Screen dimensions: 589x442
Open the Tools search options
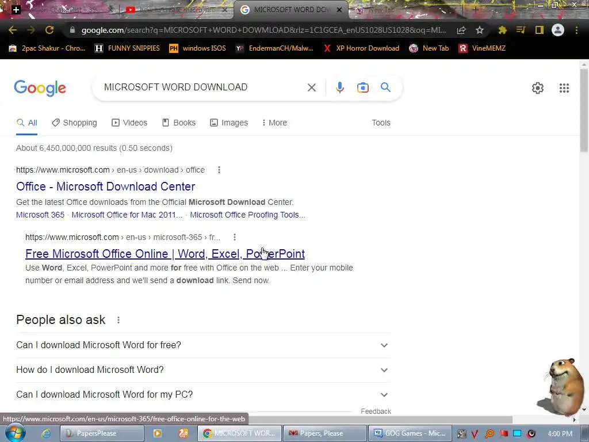(x=381, y=123)
